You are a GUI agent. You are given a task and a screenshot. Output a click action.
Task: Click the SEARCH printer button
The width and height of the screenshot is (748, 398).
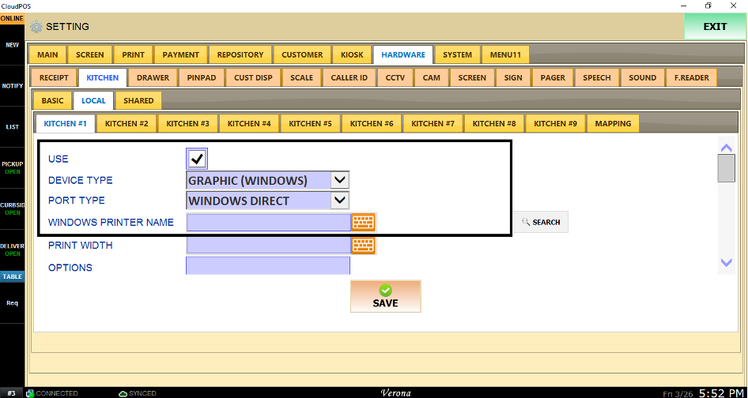[x=541, y=222]
